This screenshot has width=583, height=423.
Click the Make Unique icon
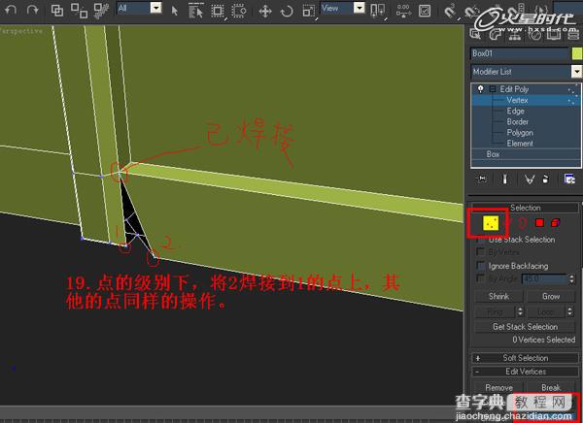(530, 179)
